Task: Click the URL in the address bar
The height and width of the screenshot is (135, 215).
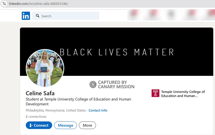Action: point(38,4)
